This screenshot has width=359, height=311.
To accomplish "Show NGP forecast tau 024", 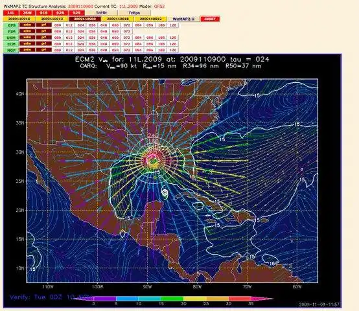I will (x=80, y=50).
